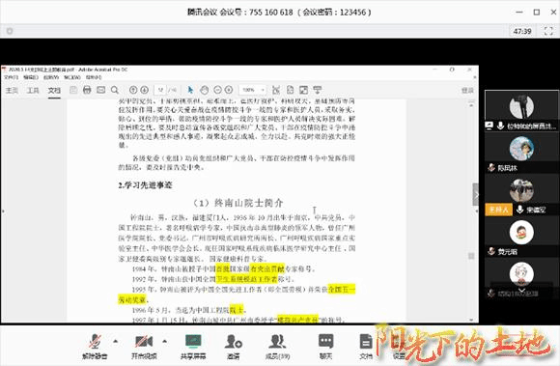Open the Members (39) list
560x366 pixels.
click(x=277, y=347)
